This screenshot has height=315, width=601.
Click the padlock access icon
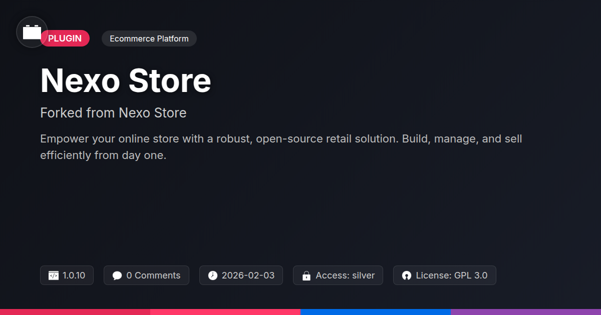pyautogui.click(x=307, y=275)
